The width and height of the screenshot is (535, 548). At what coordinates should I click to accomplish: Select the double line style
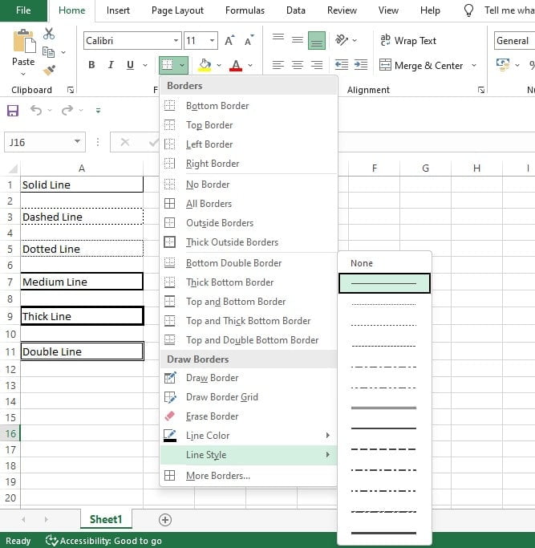pos(384,408)
